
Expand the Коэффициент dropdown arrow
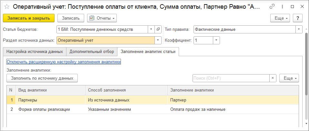(x=216, y=40)
